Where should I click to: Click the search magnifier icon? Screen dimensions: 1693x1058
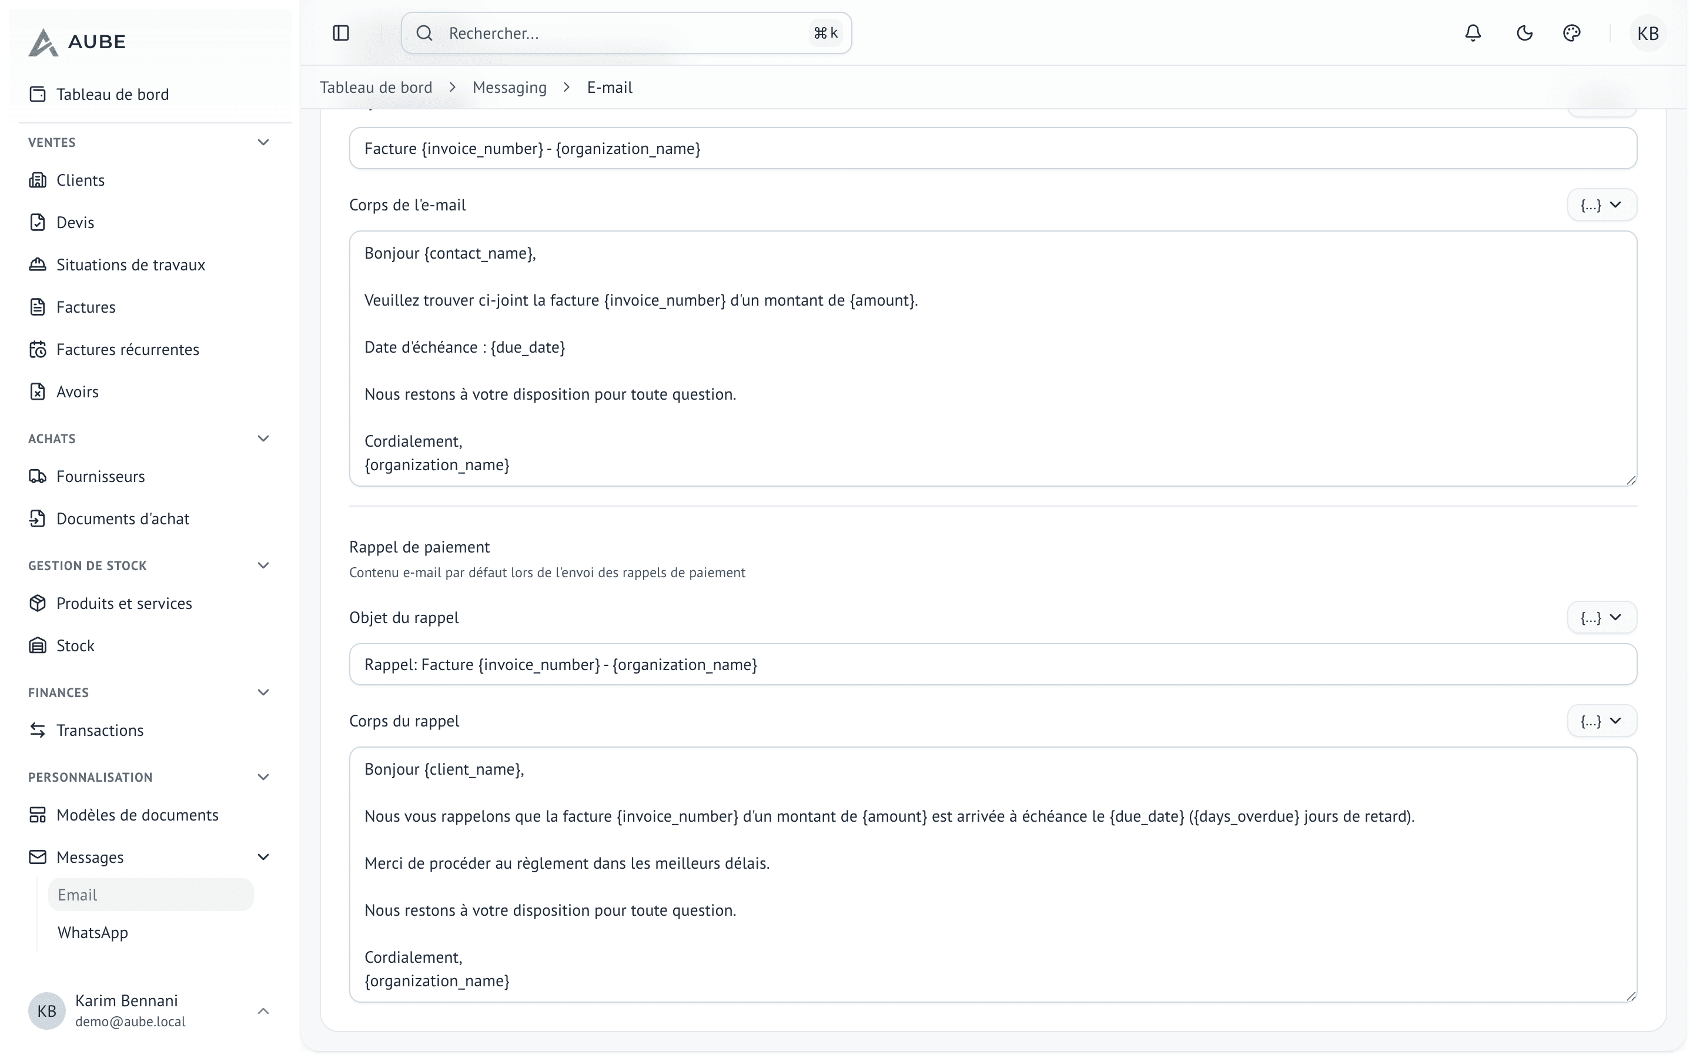424,33
